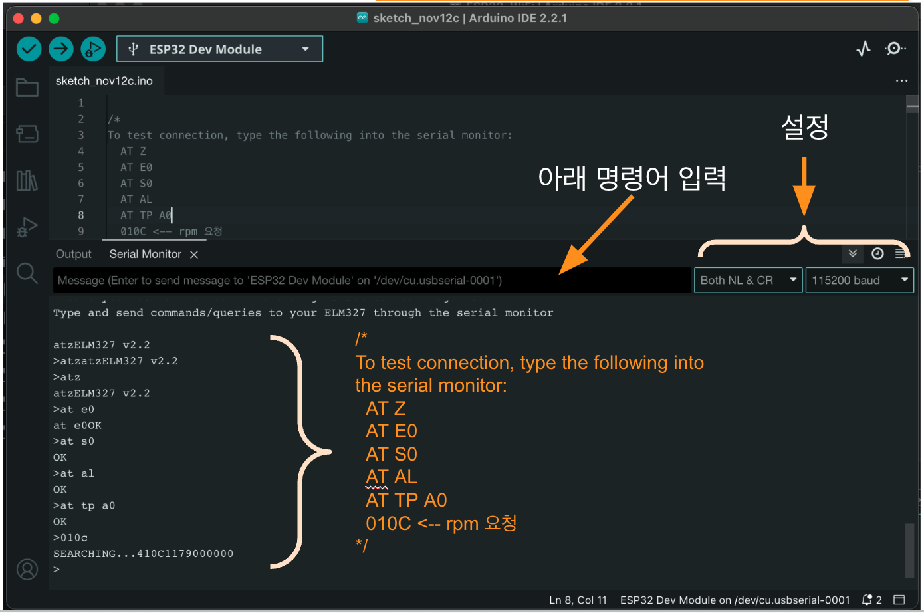The image size is (924, 613).
Task: Click the code line 'AT AL' in editor
Action: coord(136,199)
